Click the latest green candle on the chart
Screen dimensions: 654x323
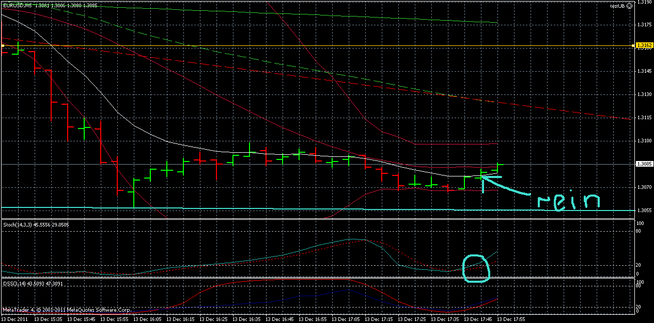click(497, 168)
